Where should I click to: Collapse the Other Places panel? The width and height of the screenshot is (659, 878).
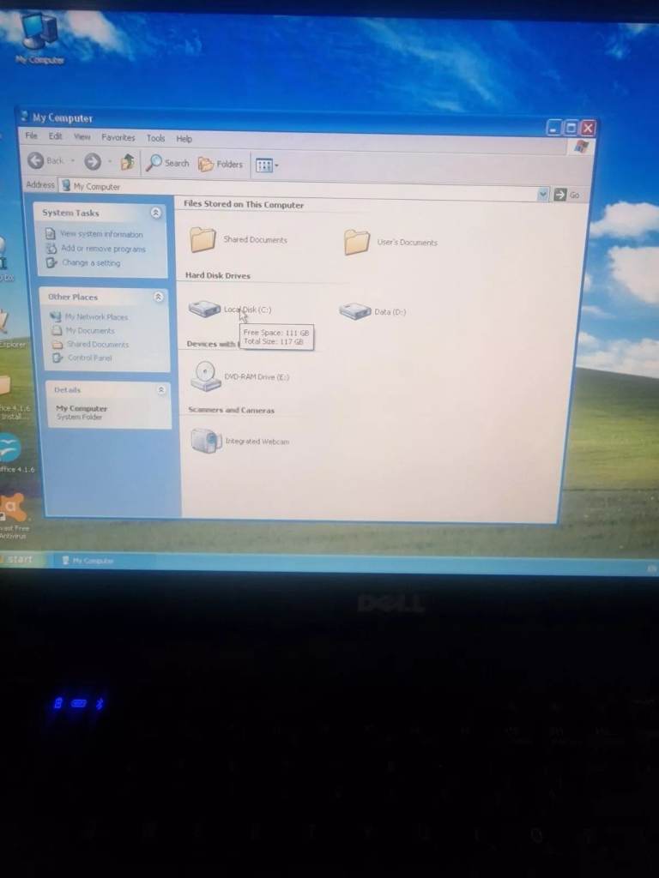click(158, 297)
